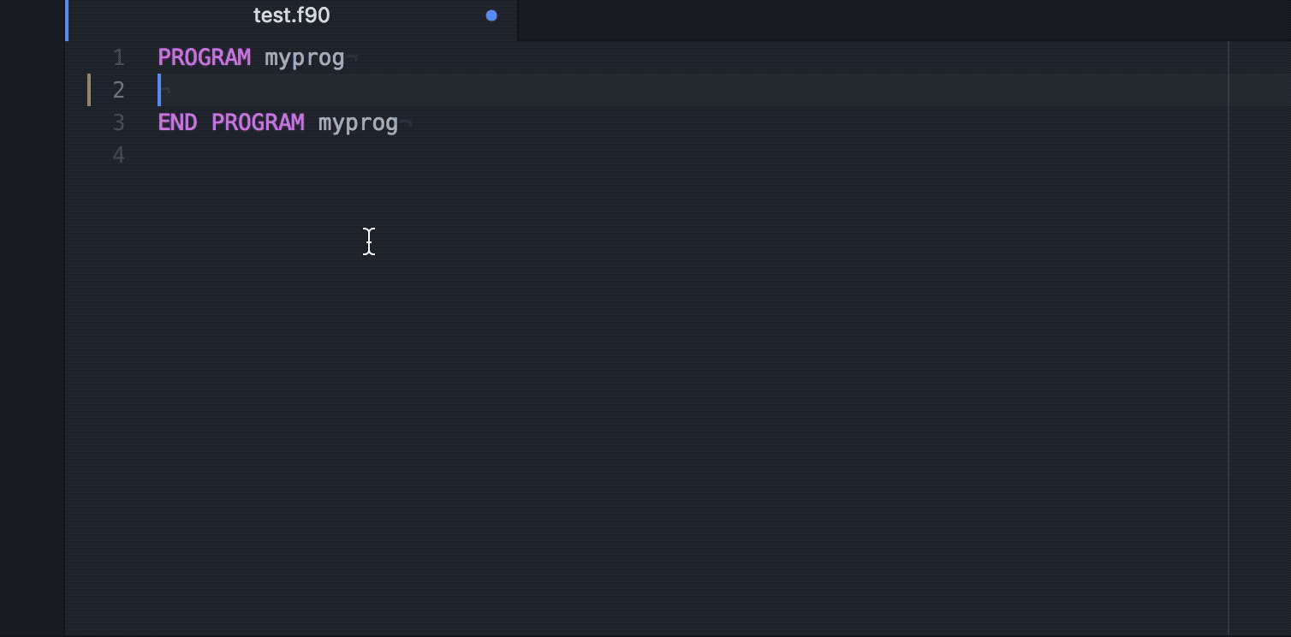Place cursor on empty line 4

point(257,155)
